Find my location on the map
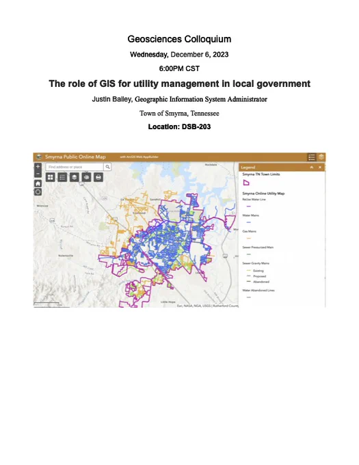359x465 pixels. tap(38, 192)
